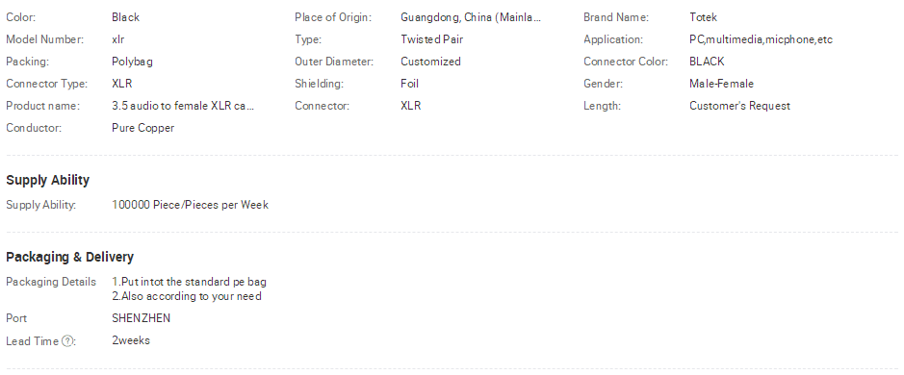Click the Conductor value 'Pure Copper'
This screenshot has height=375, width=904.
pos(143,128)
